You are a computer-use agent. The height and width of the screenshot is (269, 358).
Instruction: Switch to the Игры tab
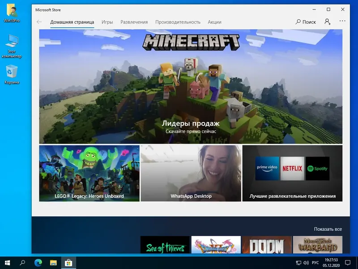pyautogui.click(x=107, y=22)
